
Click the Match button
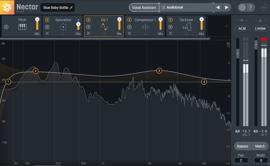click(260, 146)
